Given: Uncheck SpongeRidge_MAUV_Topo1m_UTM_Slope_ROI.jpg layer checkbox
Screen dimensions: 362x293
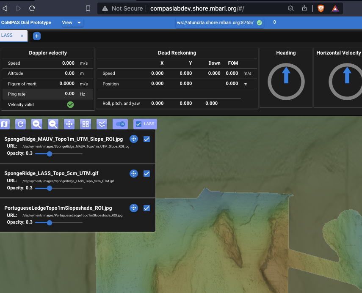Looking at the screenshot, I should (x=146, y=139).
